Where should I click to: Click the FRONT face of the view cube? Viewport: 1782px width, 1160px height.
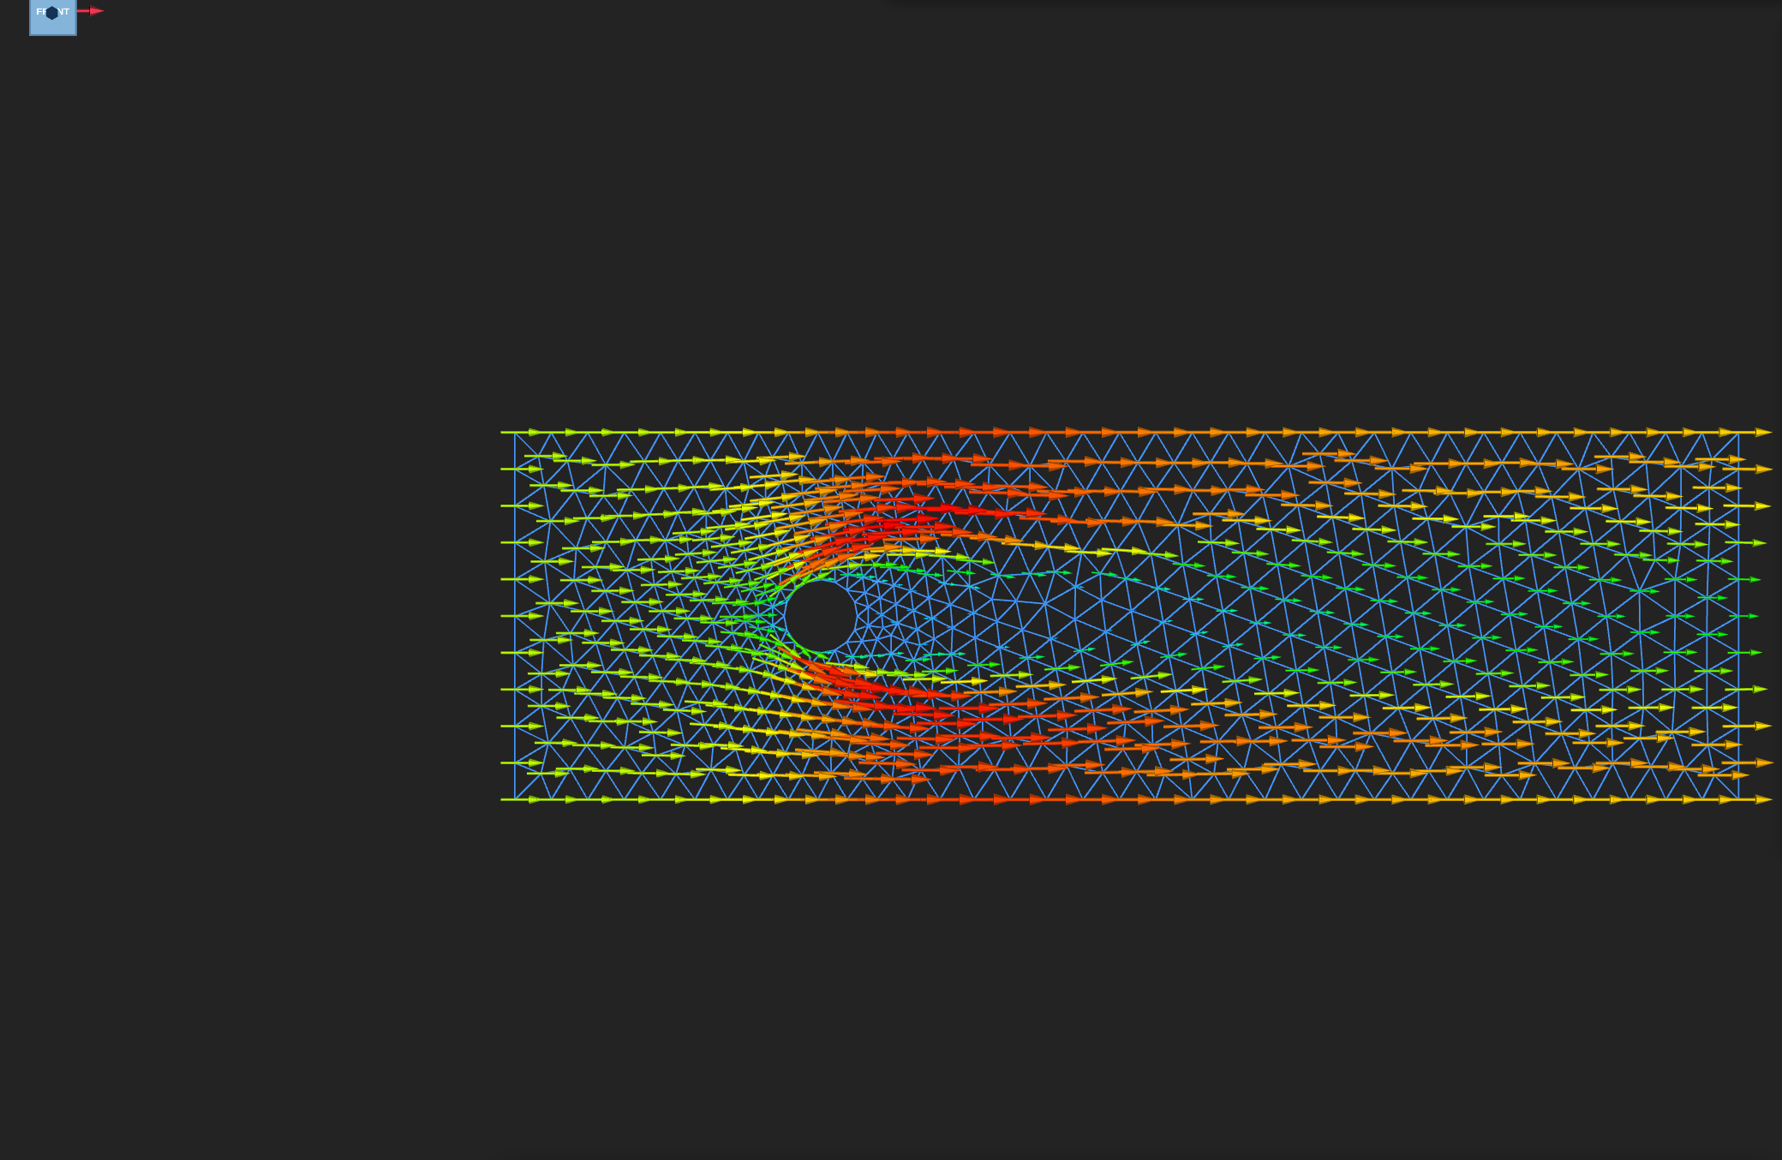pyautogui.click(x=53, y=16)
